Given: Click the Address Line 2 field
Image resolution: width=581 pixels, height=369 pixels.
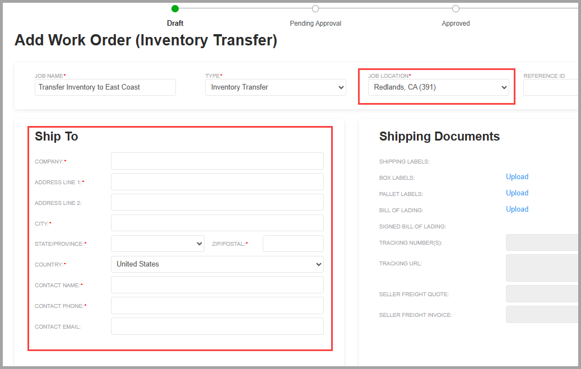Looking at the screenshot, I should (217, 203).
